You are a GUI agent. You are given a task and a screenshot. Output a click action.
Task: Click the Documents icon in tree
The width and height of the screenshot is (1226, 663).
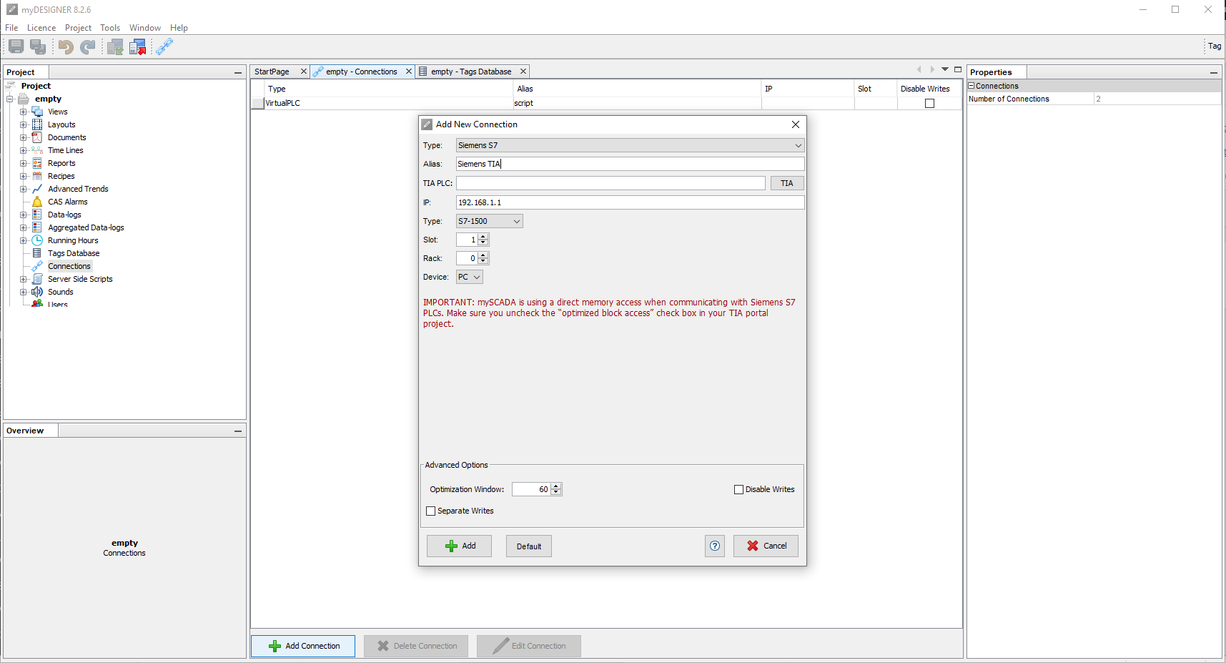pyautogui.click(x=37, y=137)
